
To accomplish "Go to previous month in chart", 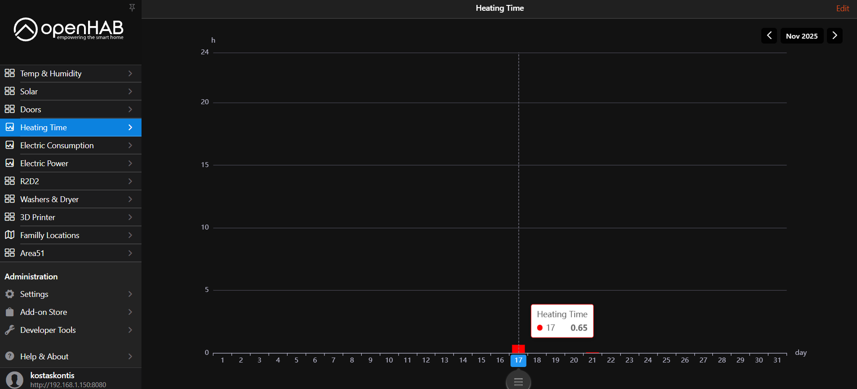I will (x=769, y=35).
